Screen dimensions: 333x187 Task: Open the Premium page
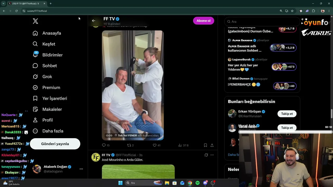pos(46,88)
